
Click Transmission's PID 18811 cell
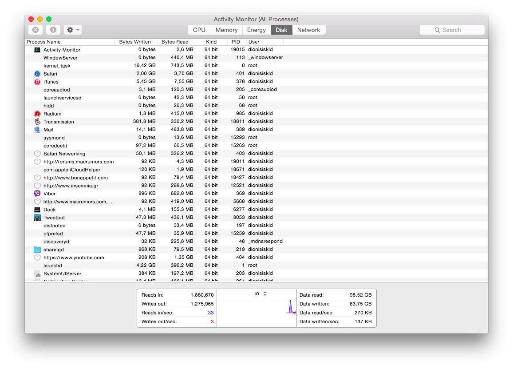pyautogui.click(x=237, y=122)
